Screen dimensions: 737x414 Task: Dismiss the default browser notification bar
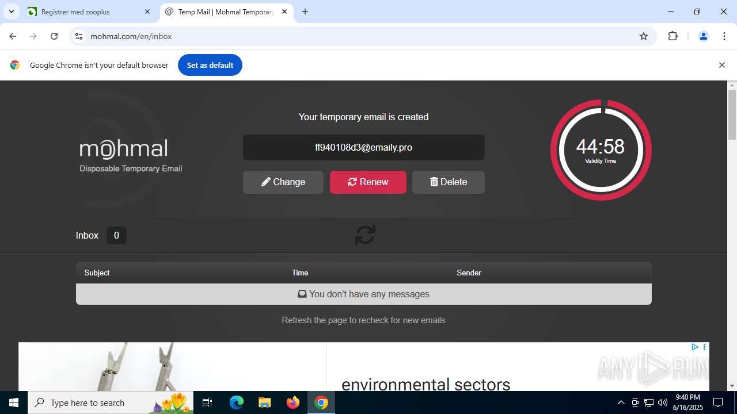tap(721, 65)
